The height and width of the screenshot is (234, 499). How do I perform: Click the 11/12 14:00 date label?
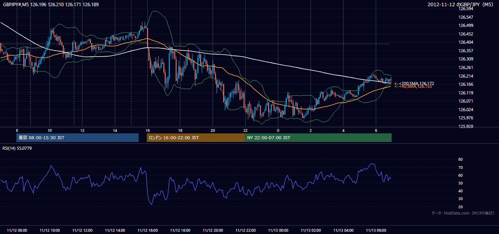point(115,230)
